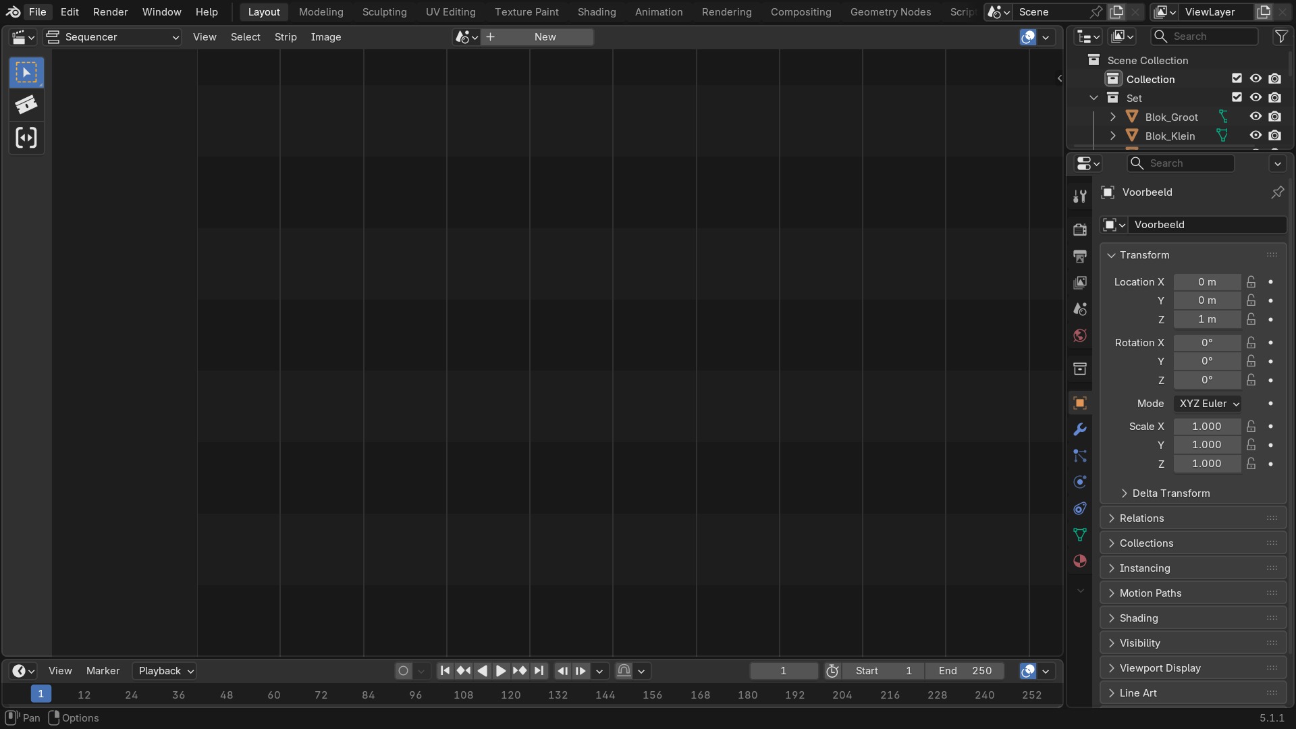Open the World properties tab

pos(1080,335)
